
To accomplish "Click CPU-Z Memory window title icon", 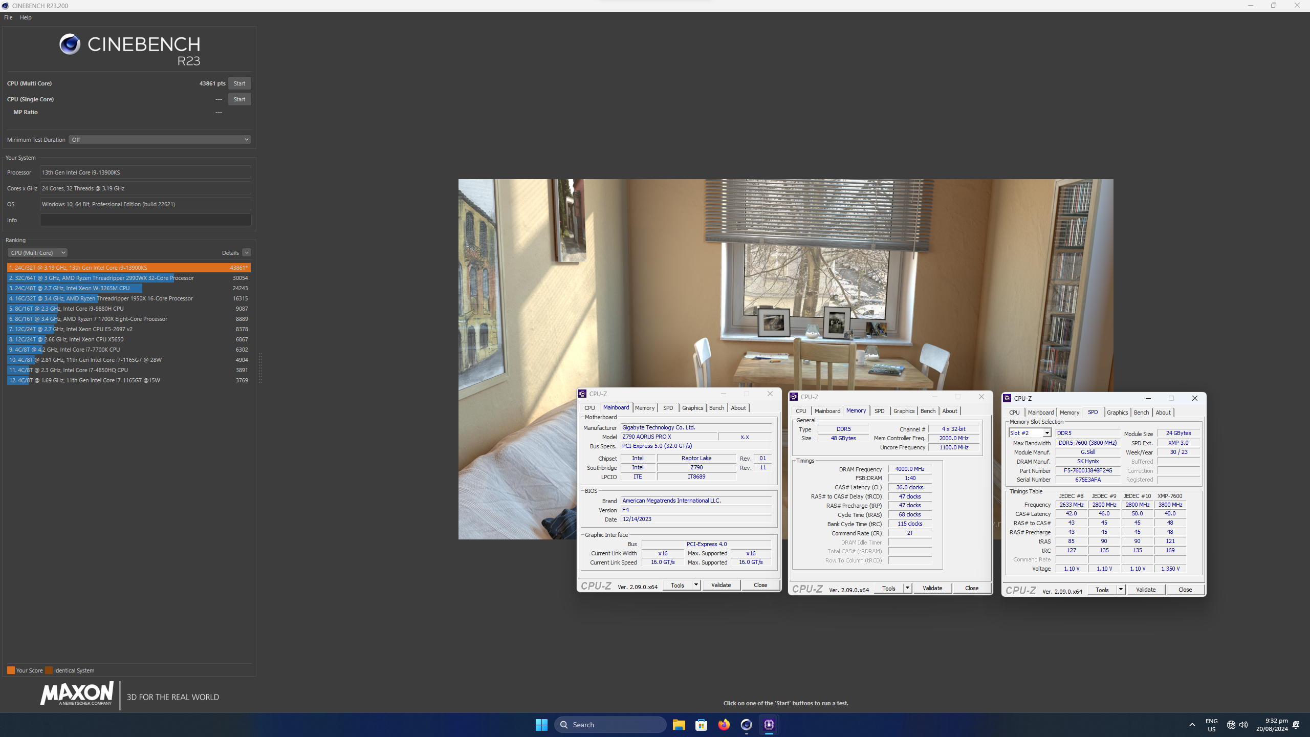I will click(x=794, y=397).
